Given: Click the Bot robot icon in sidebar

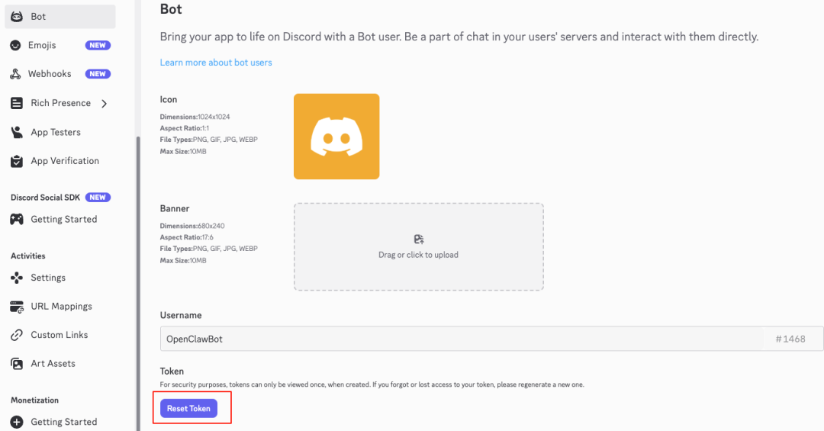Looking at the screenshot, I should tap(16, 16).
